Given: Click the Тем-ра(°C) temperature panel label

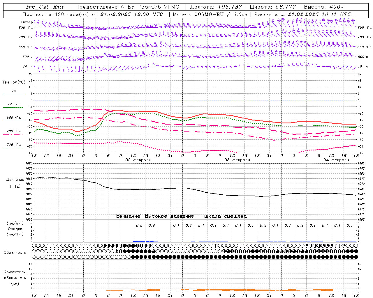Looking at the screenshot, I should 14,82.
